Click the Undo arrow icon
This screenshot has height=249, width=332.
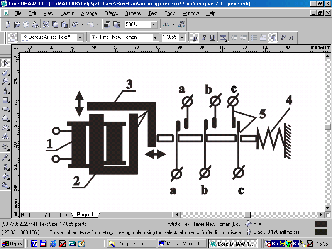(x=75, y=24)
